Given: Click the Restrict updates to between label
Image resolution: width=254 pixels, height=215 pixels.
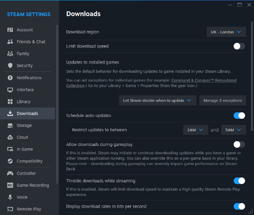Looking at the screenshot, I should point(99,130).
